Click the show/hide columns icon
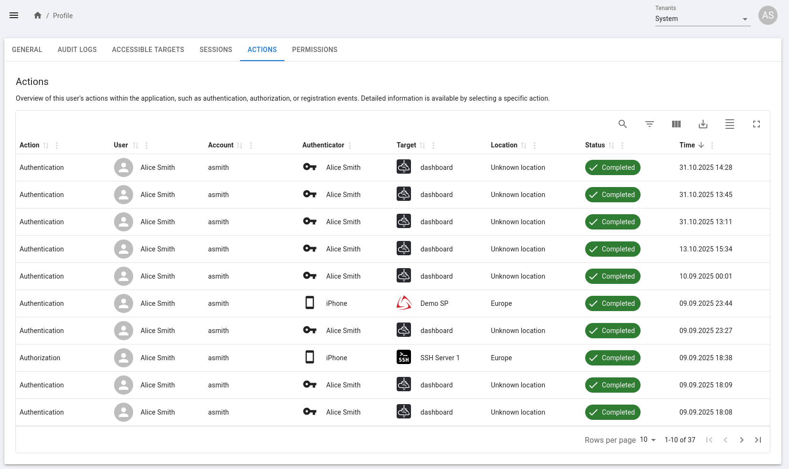789x469 pixels. 676,124
